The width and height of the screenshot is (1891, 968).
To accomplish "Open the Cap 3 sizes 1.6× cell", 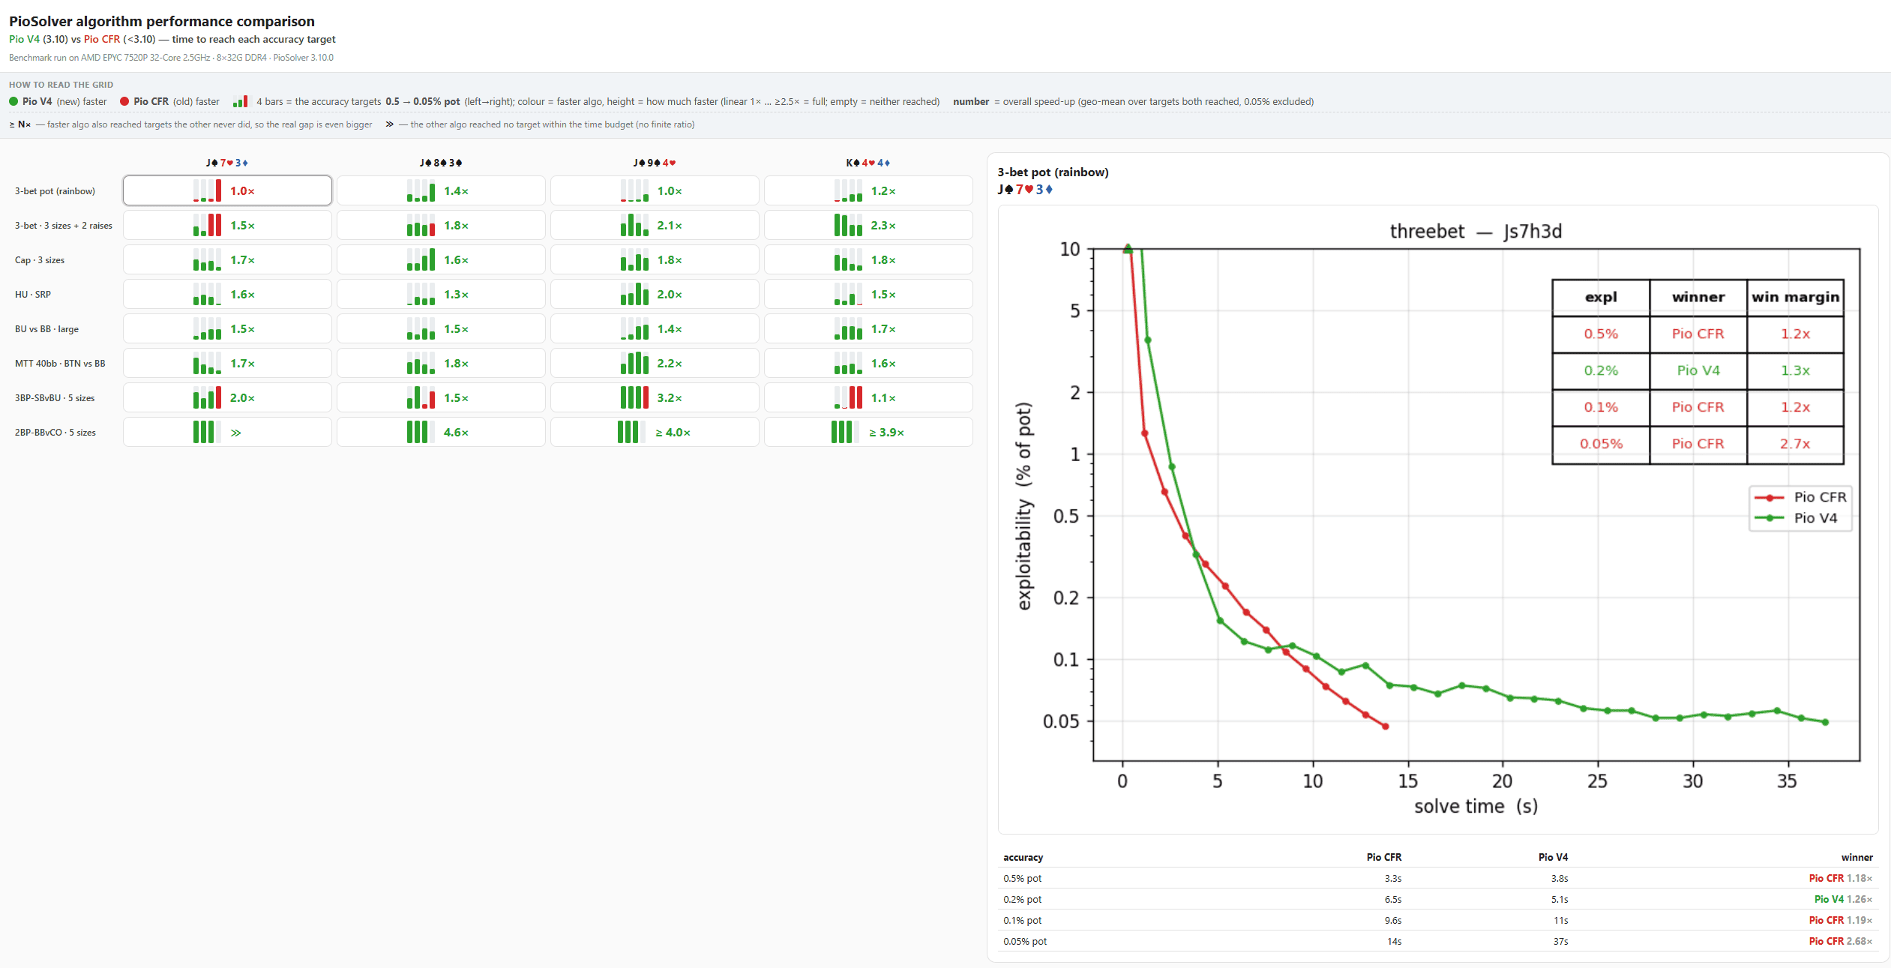I will tap(441, 259).
